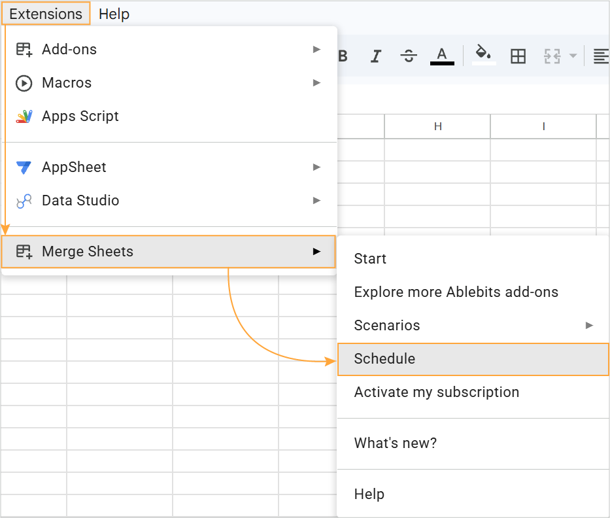Click the Scenarios label text
The height and width of the screenshot is (518, 610).
tap(387, 325)
